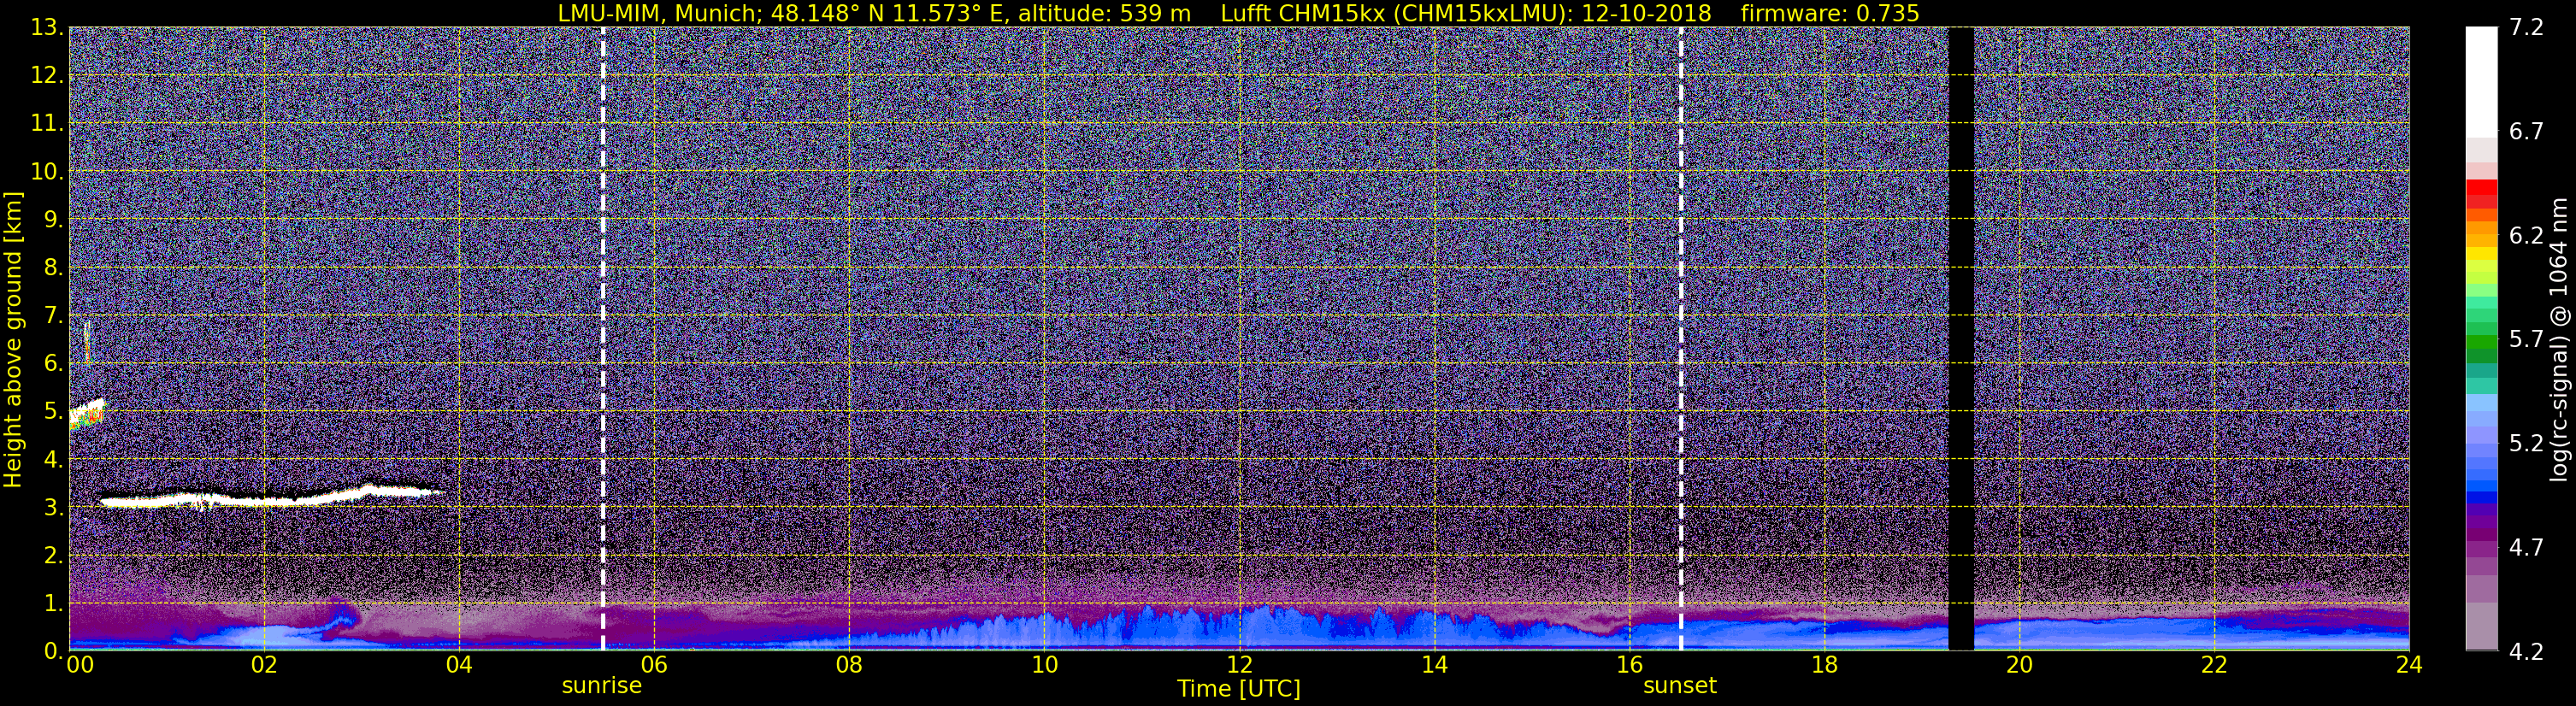The height and width of the screenshot is (706, 2576).
Task: Click the white dashed sunrise line in plot
Action: coord(603,339)
